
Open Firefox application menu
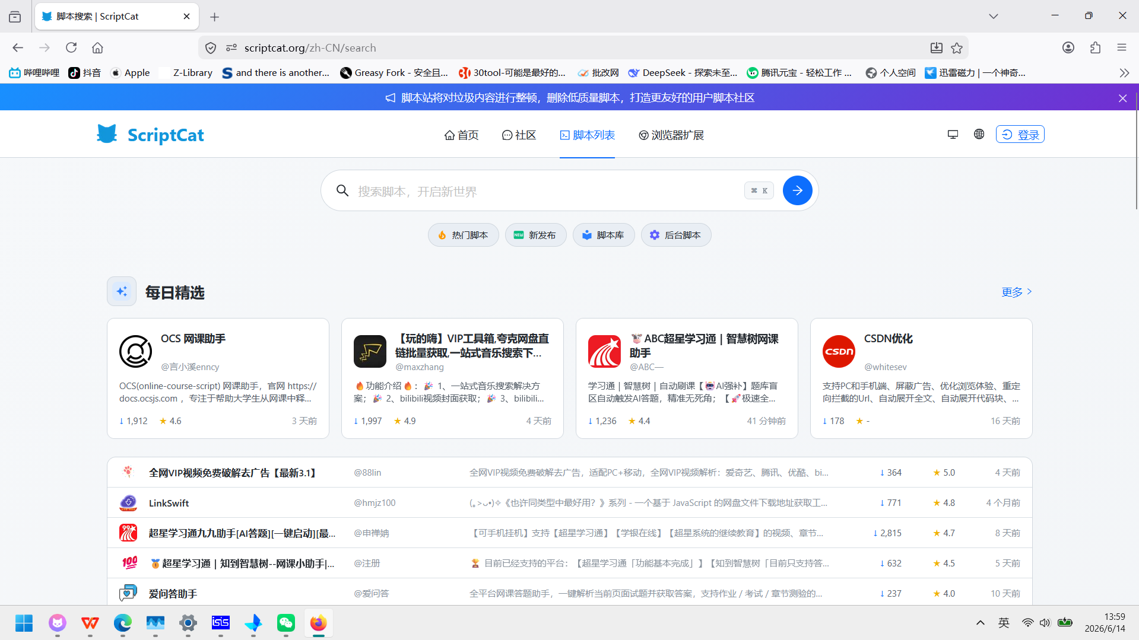coord(1121,47)
